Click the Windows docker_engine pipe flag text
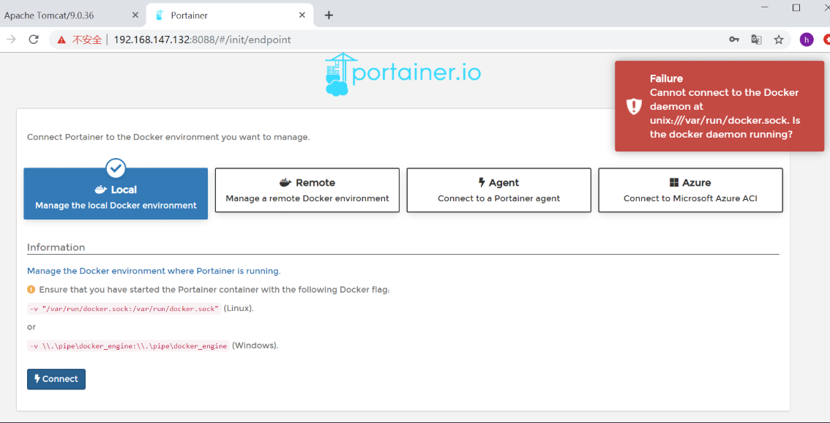This screenshot has width=830, height=423. 128,346
